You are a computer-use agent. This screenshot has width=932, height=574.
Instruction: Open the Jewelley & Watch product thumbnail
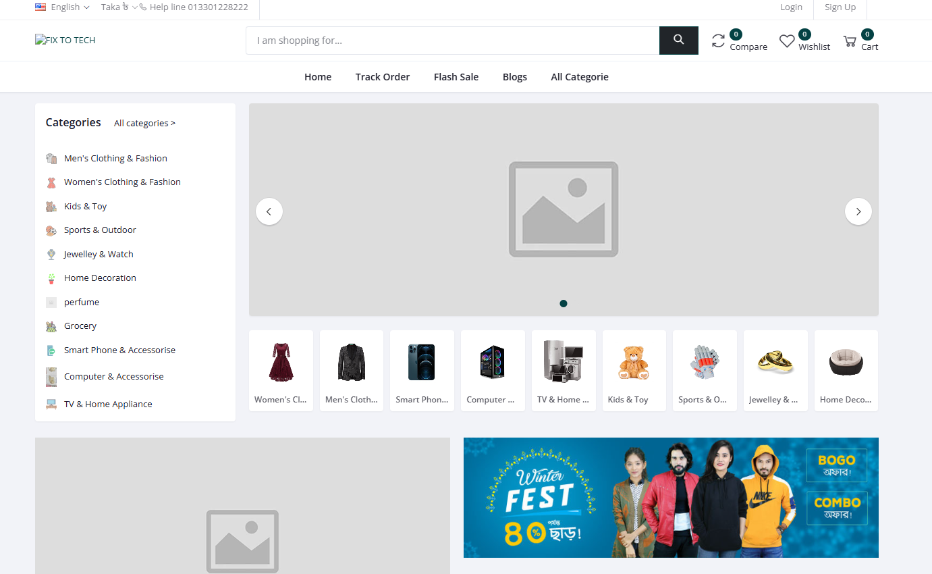(775, 361)
